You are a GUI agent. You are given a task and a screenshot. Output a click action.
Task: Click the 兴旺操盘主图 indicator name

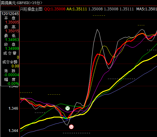click(x=31, y=9)
